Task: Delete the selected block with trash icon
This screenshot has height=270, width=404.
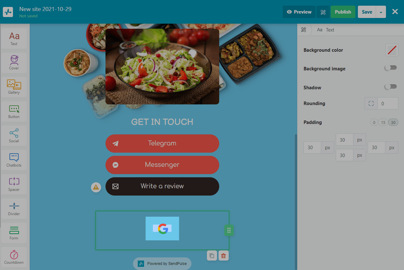Action: coord(223,256)
